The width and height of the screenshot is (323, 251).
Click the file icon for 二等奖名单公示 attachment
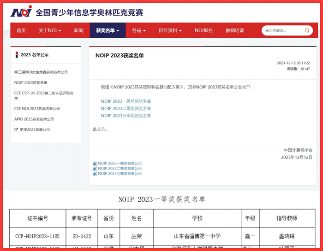(x=95, y=169)
